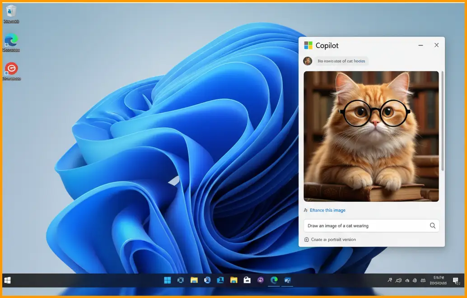Click the search icon in prompt box
The image size is (467, 298).
coord(432,226)
